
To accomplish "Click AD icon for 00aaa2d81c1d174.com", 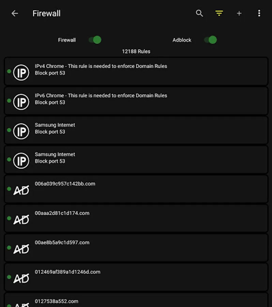I will tap(21, 219).
